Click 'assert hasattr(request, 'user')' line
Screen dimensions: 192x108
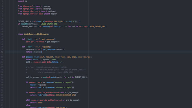point(42,59)
